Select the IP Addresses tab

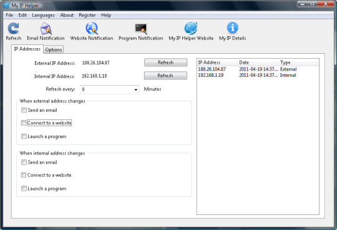(x=27, y=49)
